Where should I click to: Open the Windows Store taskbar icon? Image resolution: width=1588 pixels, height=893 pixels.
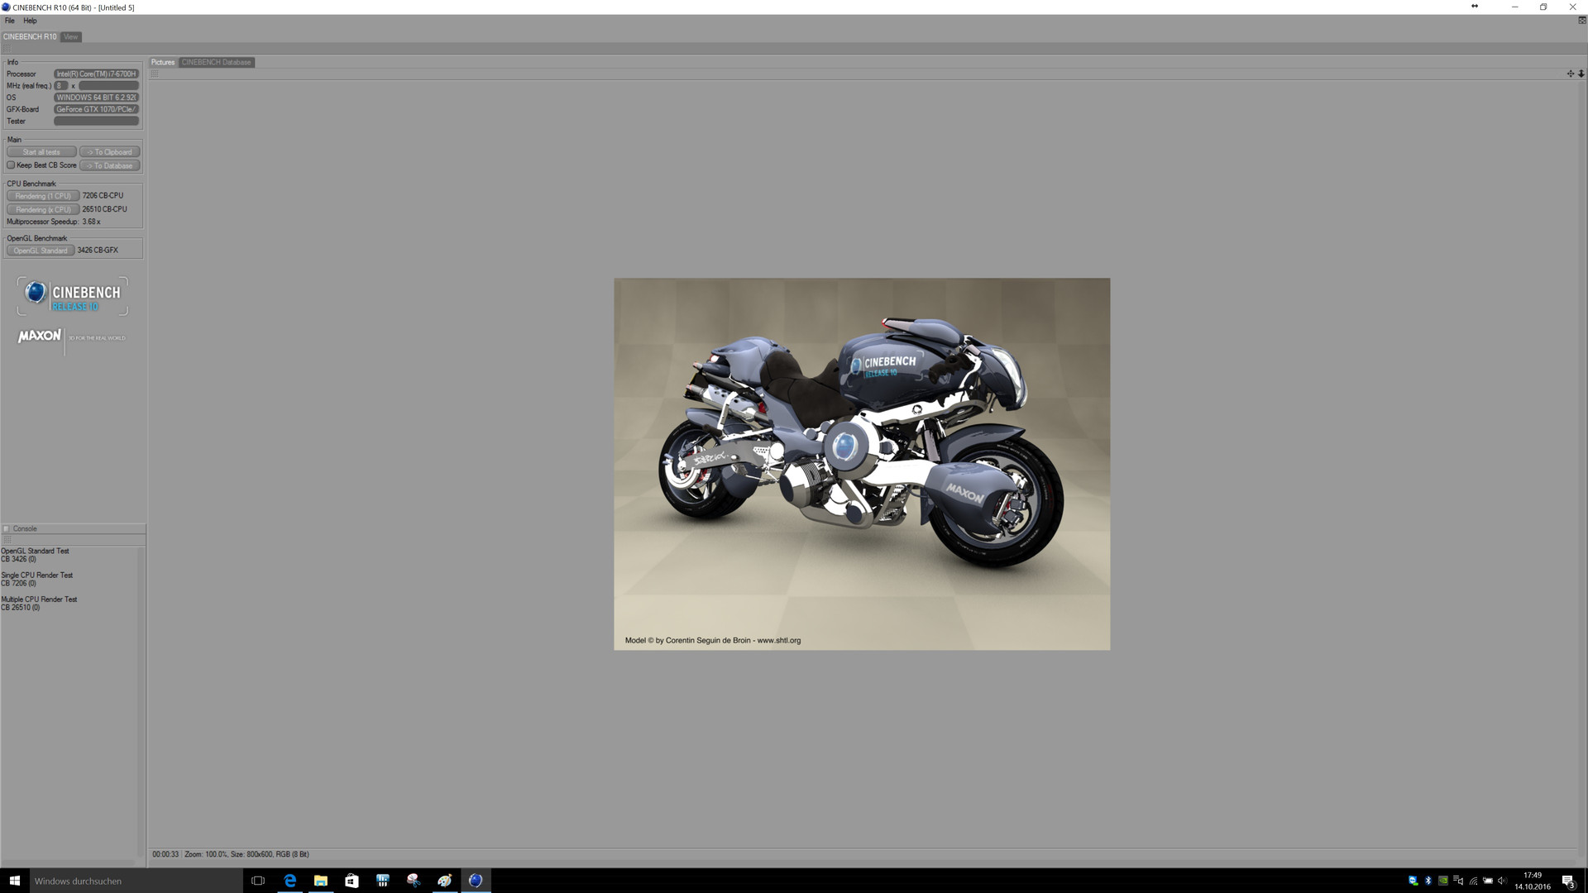click(352, 881)
